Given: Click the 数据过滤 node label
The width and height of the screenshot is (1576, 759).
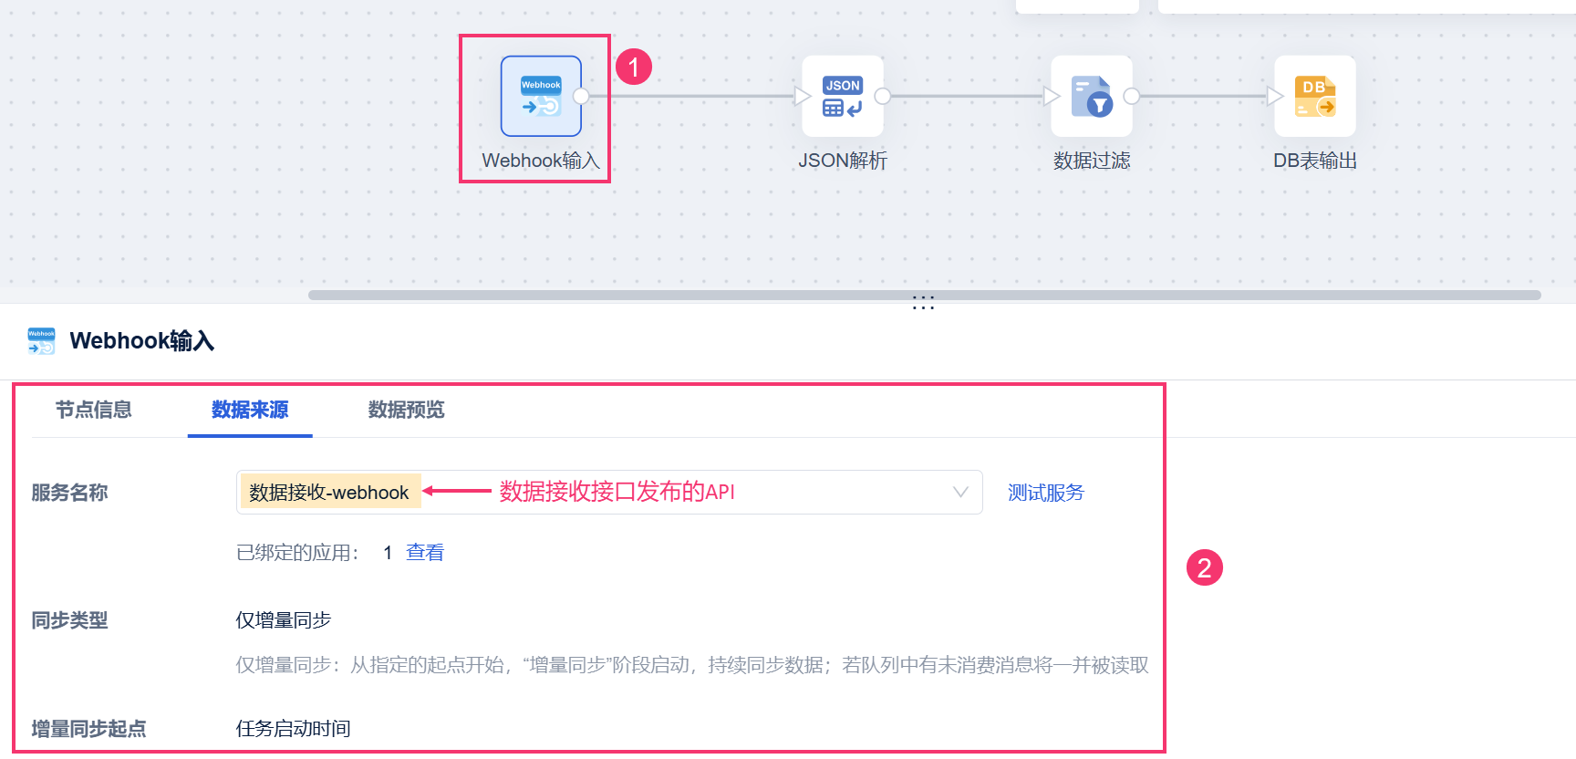Looking at the screenshot, I should click(x=1092, y=161).
